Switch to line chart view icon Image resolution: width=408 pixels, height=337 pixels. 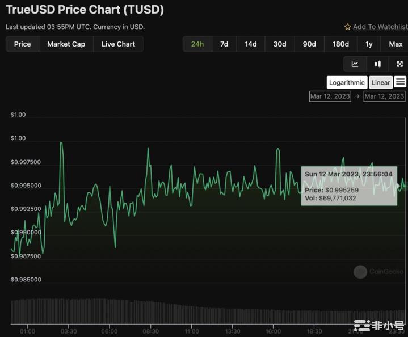coord(355,64)
